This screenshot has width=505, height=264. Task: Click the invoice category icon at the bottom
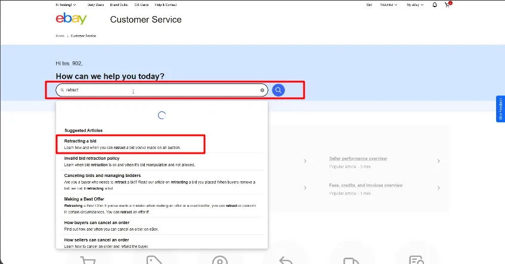tap(416, 260)
